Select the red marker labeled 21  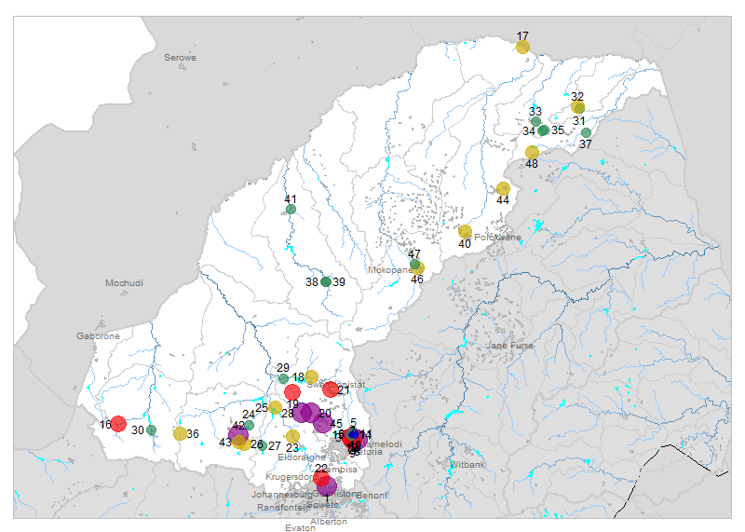pyautogui.click(x=331, y=389)
